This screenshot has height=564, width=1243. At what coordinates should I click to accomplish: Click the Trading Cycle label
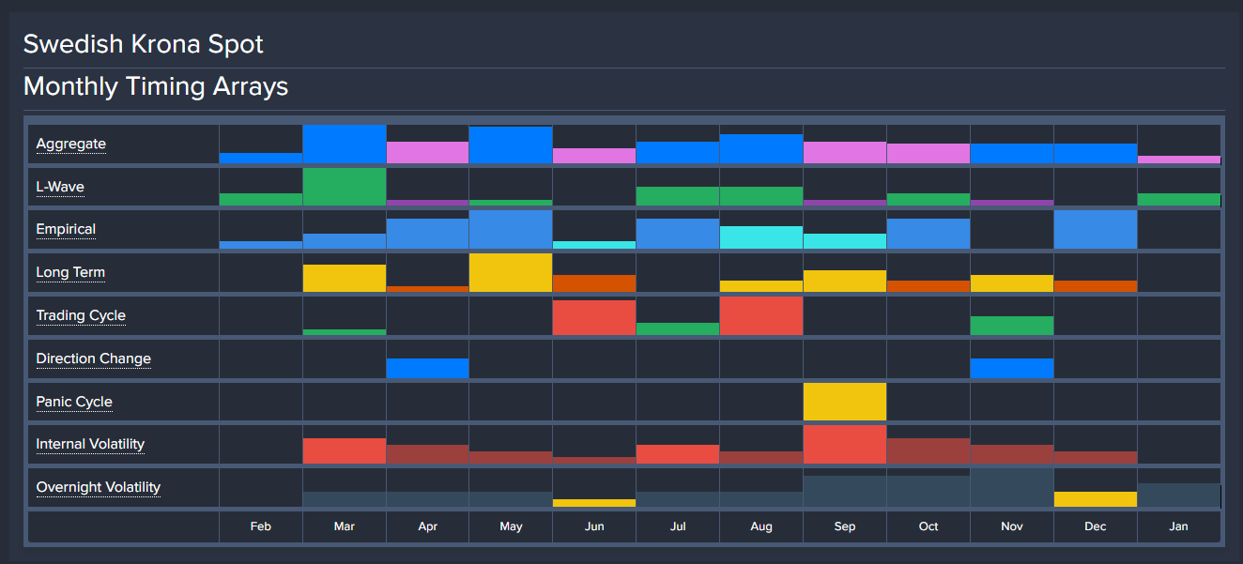coord(81,316)
